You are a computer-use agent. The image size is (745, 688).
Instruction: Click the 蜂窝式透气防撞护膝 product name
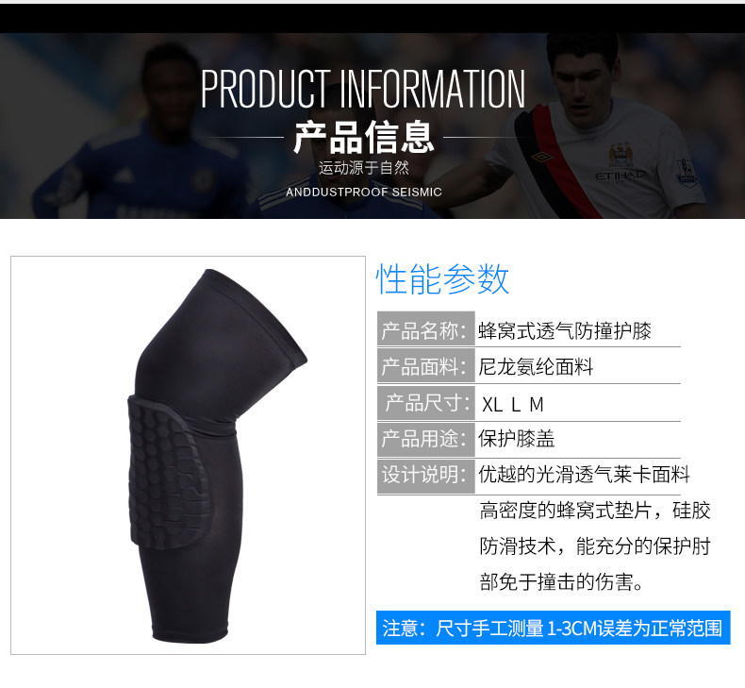pos(565,330)
